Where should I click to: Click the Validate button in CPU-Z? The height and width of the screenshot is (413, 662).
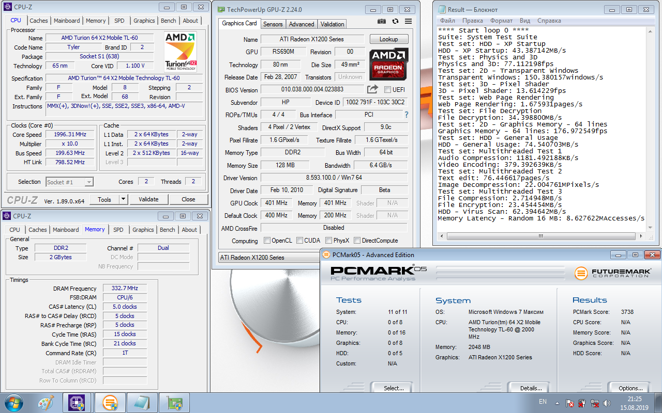[x=148, y=199]
